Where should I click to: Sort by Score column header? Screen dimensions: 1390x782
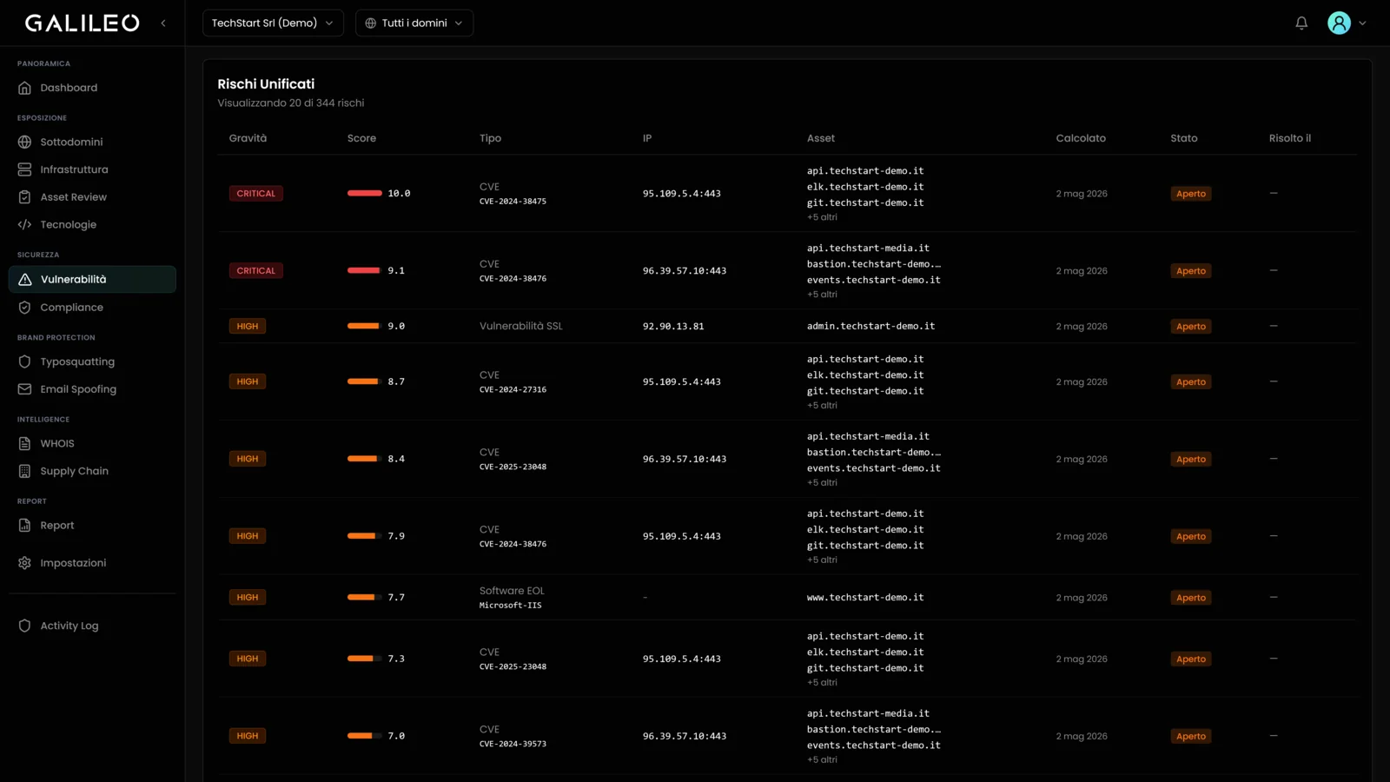[361, 138]
